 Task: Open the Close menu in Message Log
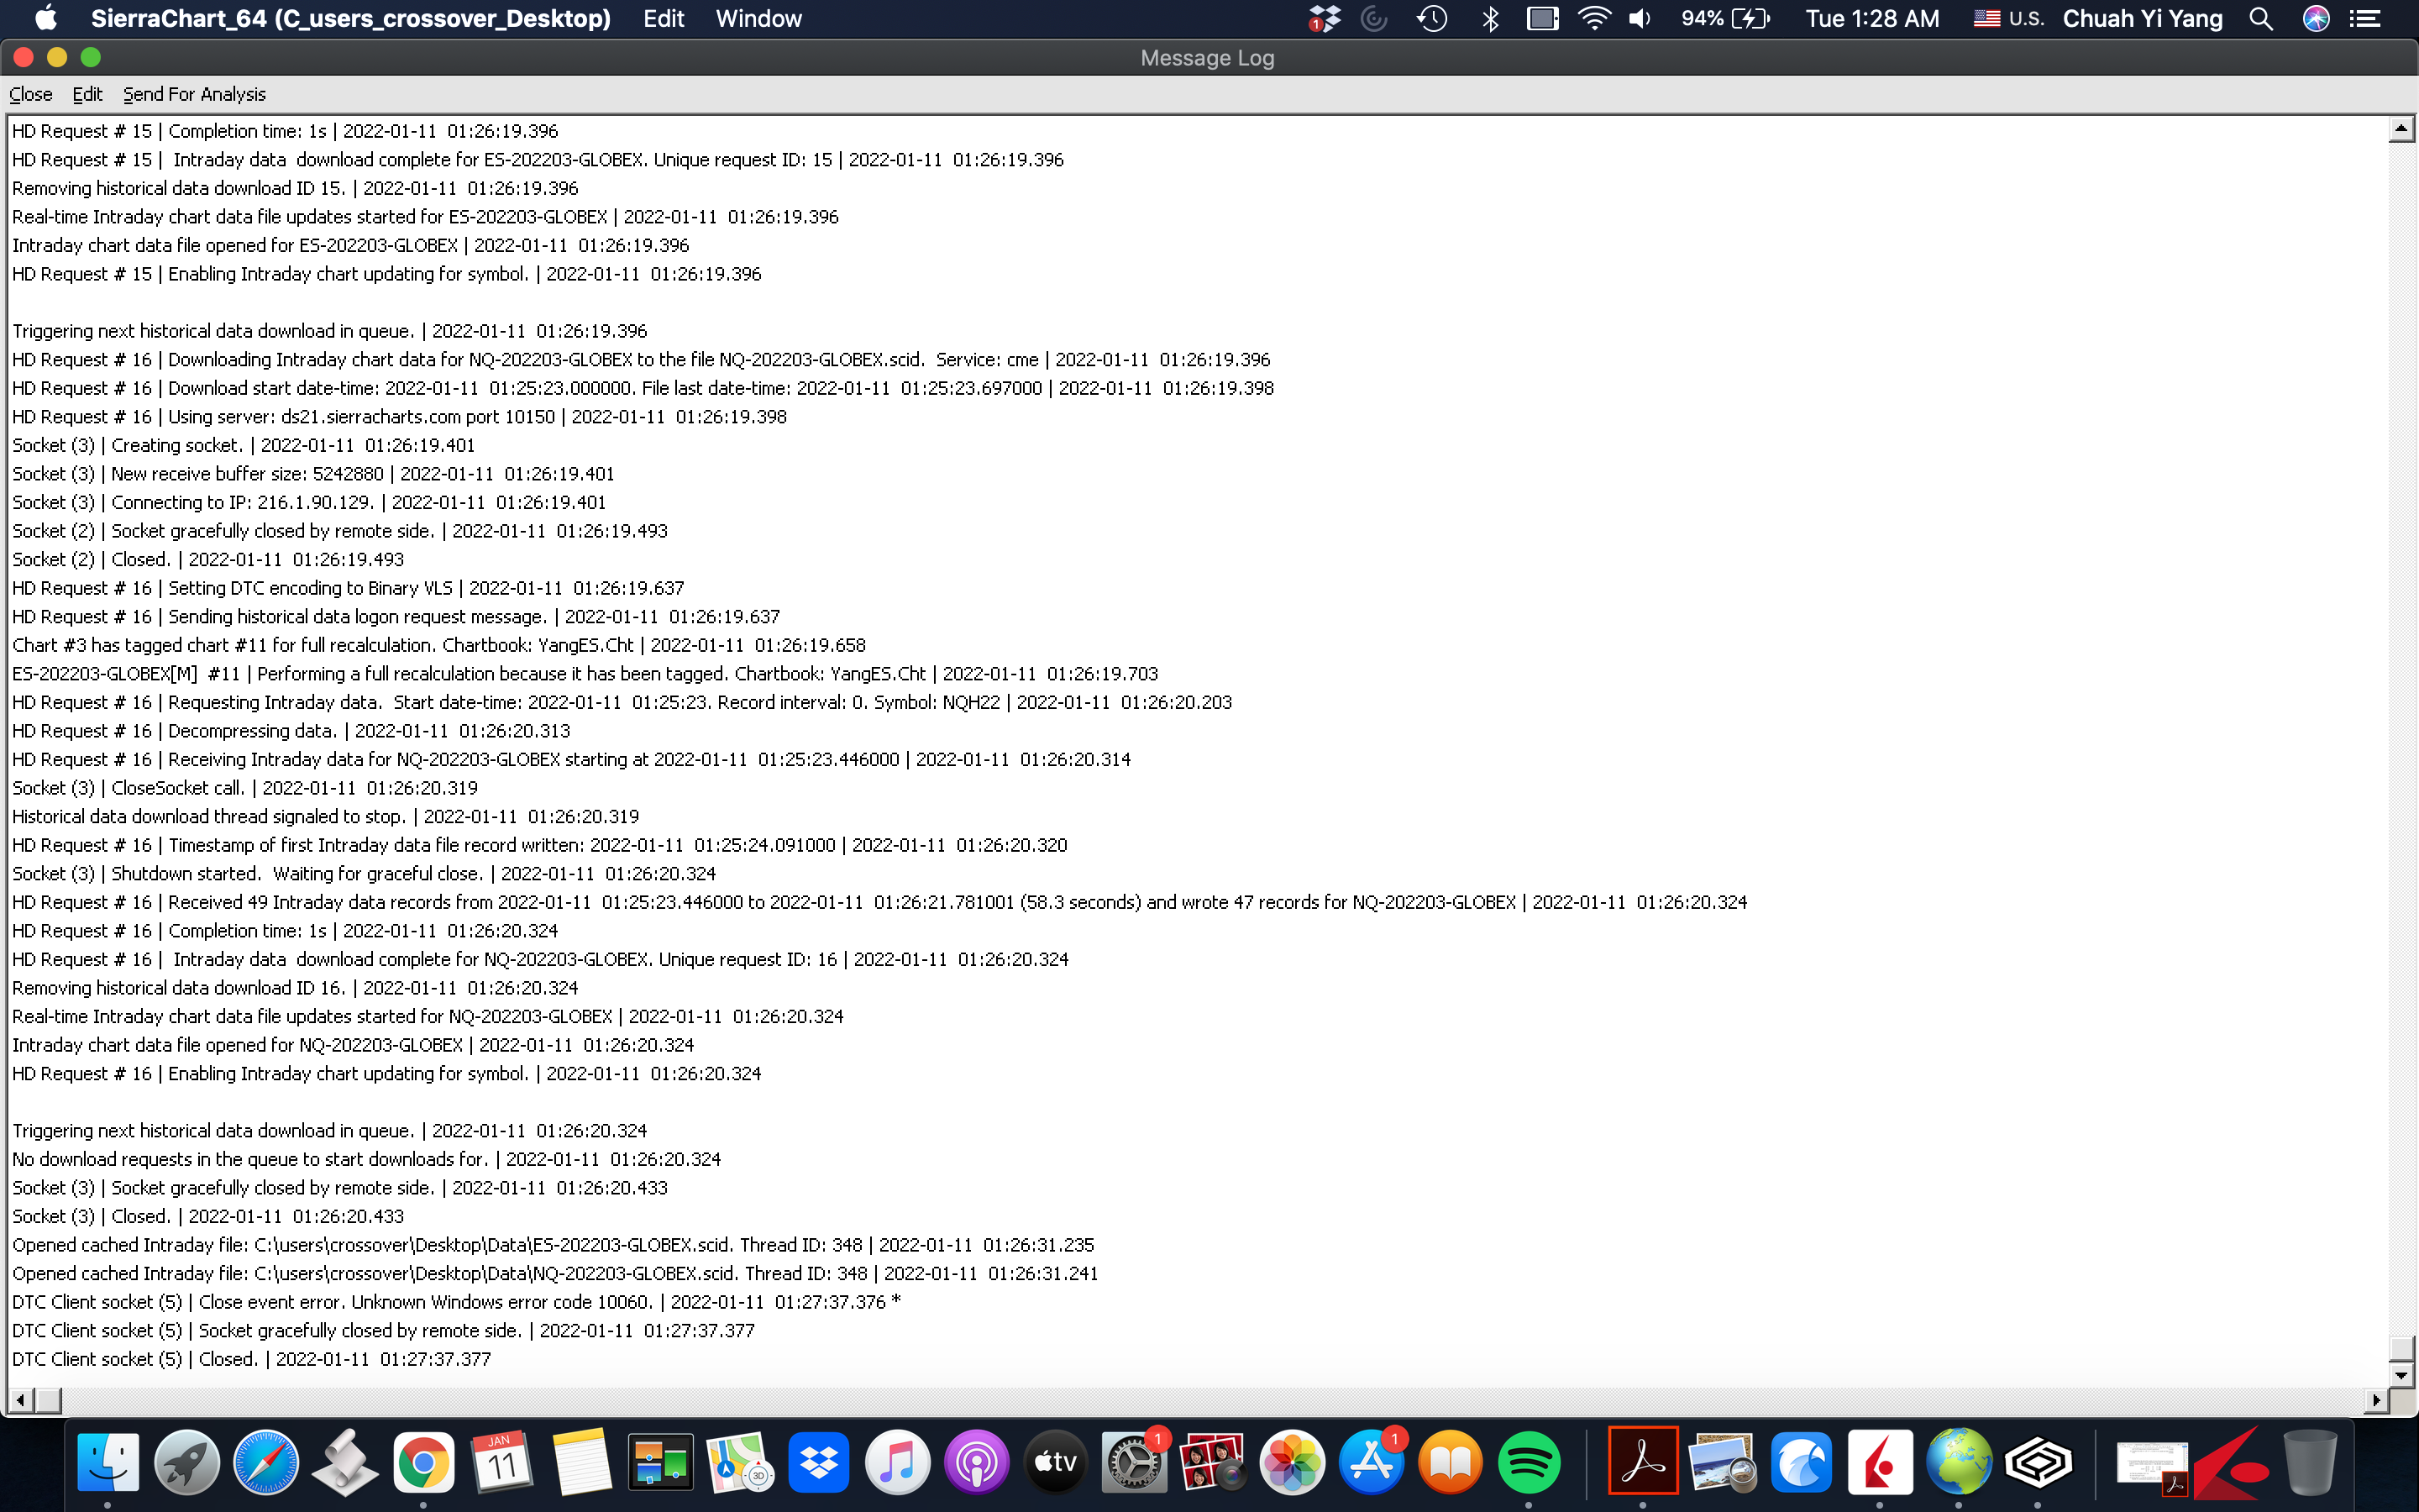(30, 94)
